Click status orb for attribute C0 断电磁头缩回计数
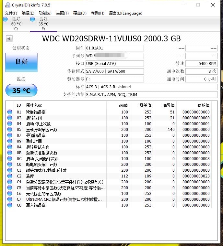 (x=10, y=164)
